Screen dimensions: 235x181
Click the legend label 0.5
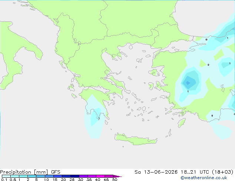[x=13, y=180]
